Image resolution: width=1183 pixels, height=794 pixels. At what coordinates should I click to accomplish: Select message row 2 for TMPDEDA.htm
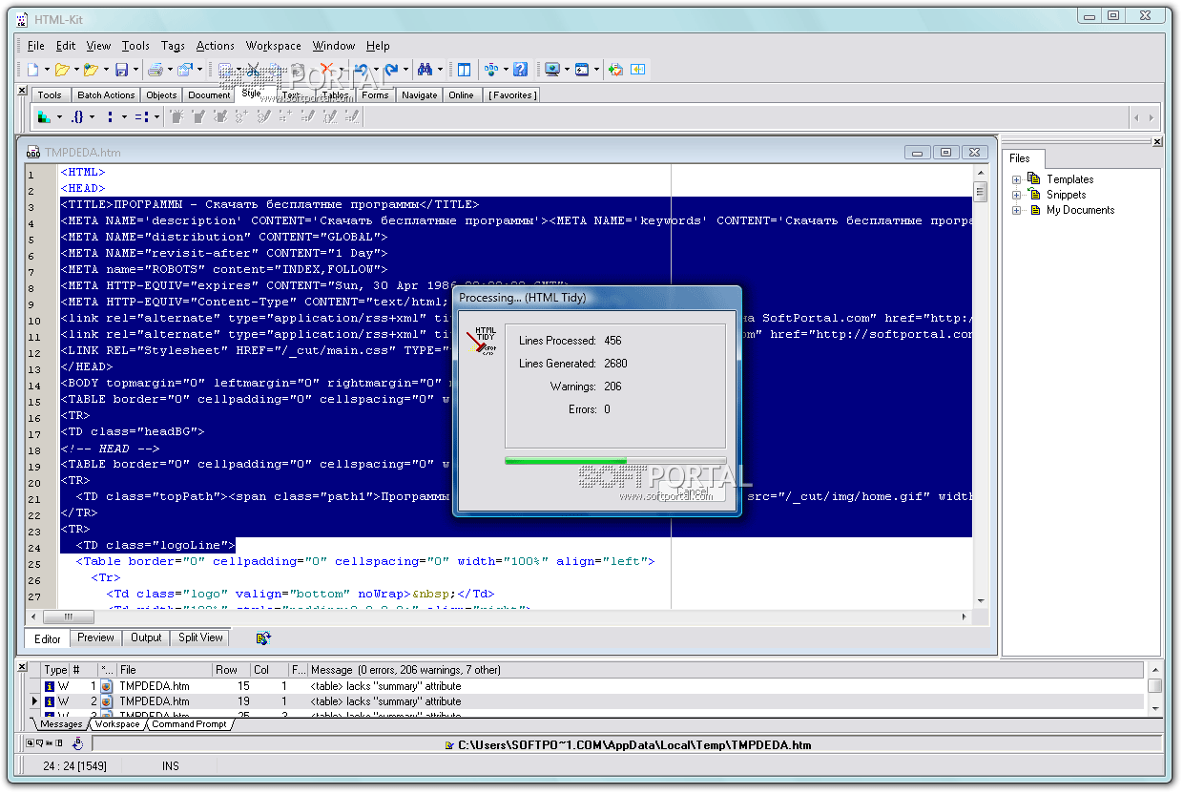[588, 701]
